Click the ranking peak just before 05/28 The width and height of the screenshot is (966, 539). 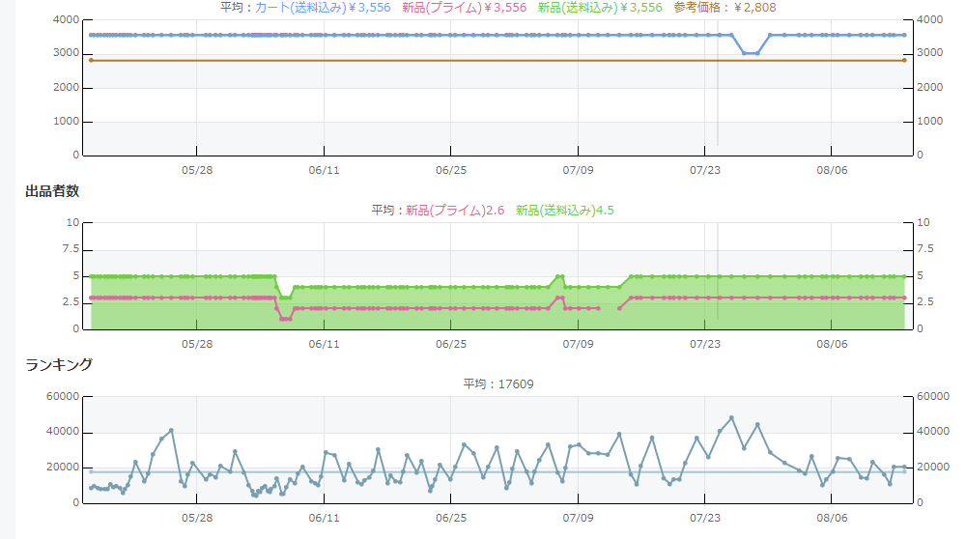pos(171,430)
